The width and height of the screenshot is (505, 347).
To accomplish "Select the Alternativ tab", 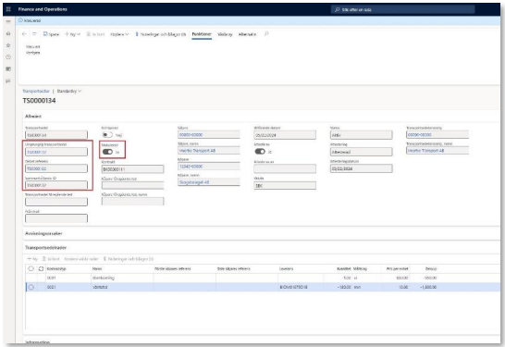I will pos(247,34).
